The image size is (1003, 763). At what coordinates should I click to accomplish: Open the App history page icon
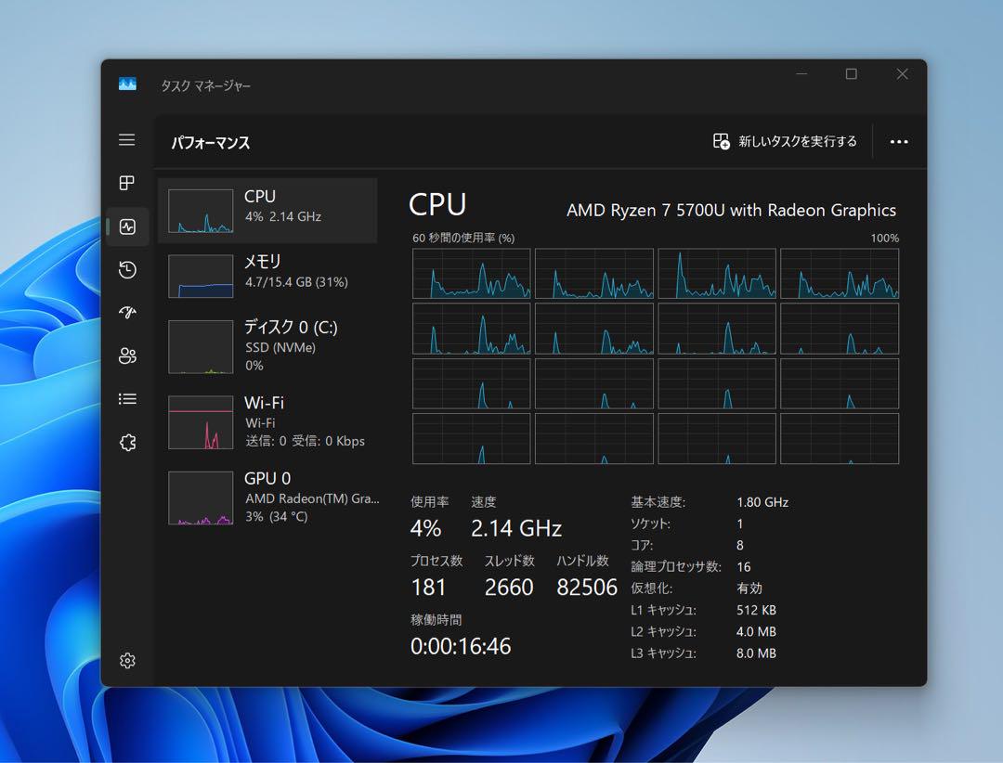pyautogui.click(x=127, y=269)
